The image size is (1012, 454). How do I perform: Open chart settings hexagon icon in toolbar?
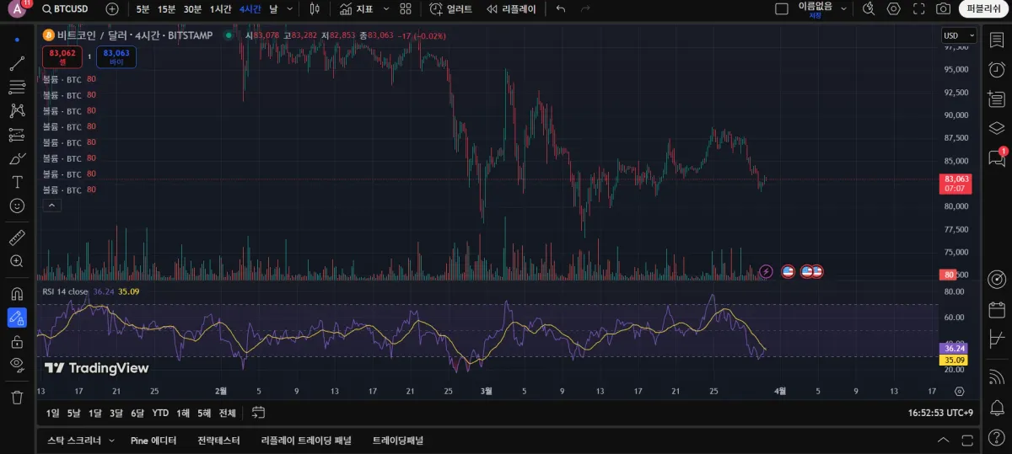(894, 9)
